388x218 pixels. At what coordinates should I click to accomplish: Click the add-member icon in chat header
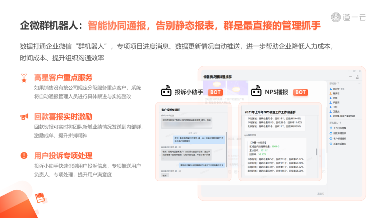point(357,77)
